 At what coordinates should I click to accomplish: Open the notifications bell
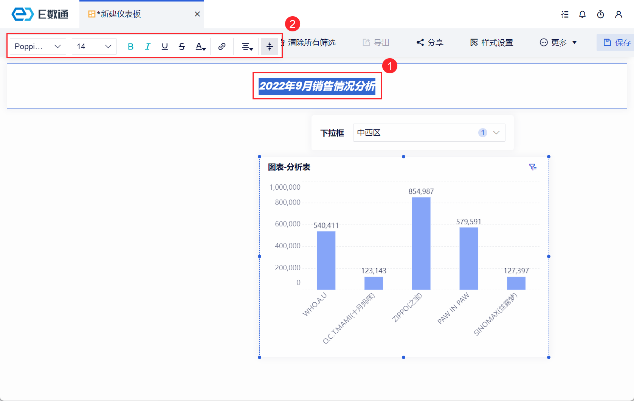click(x=582, y=14)
